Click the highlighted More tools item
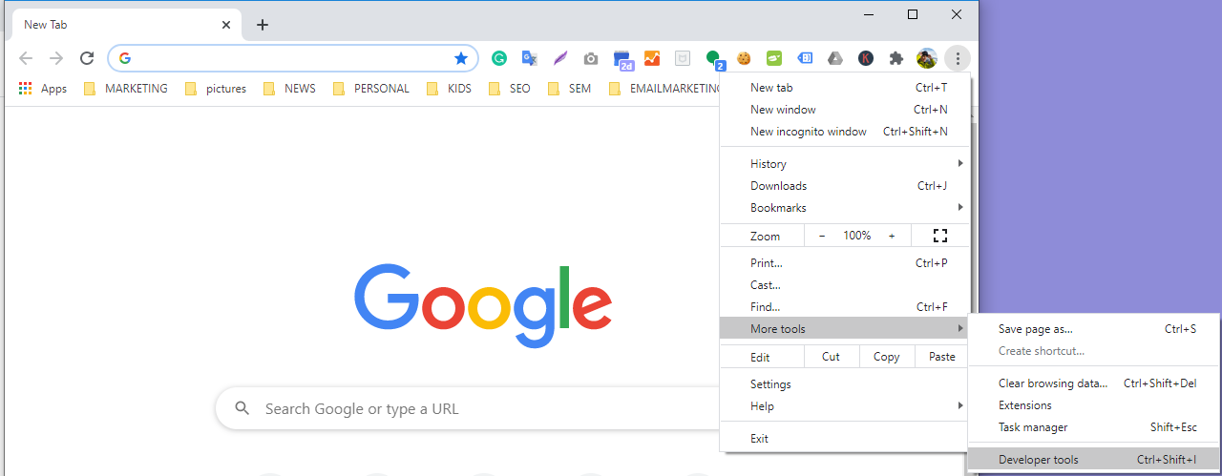 844,329
